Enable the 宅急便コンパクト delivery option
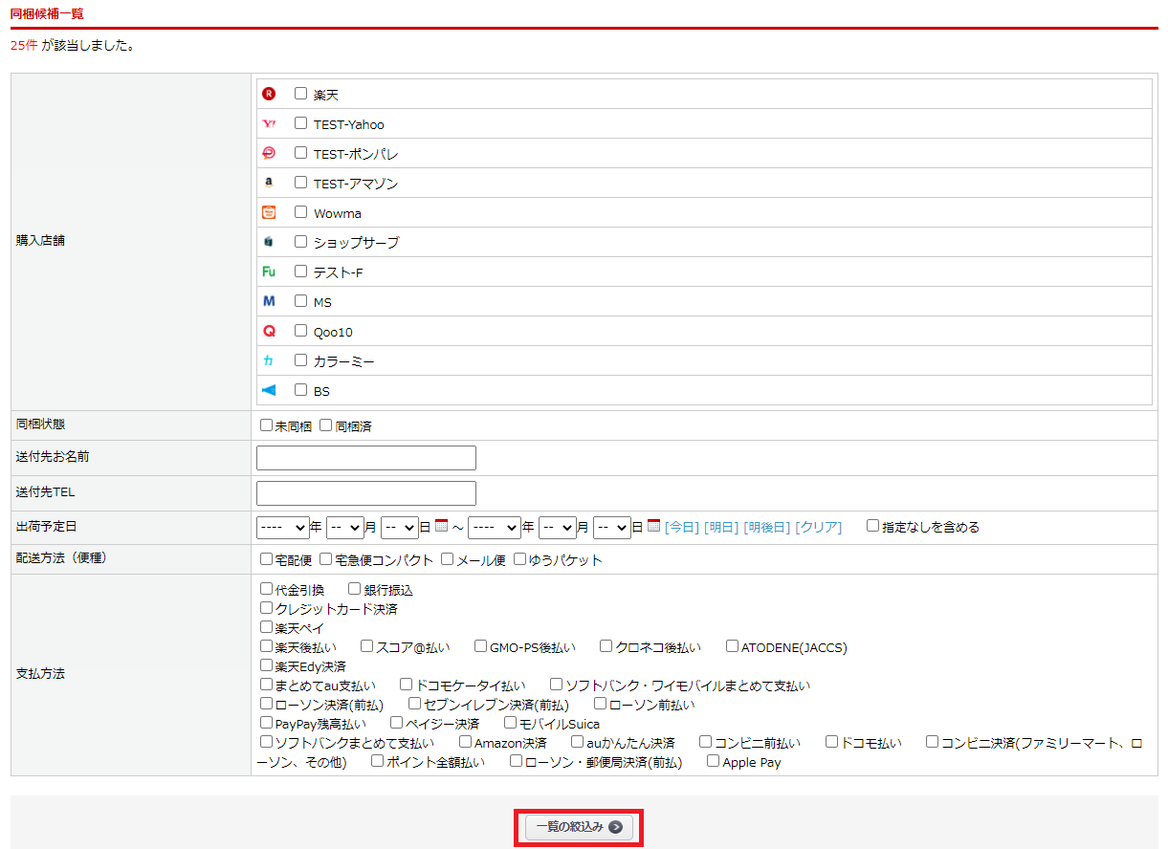Screen dimensions: 1168x849 326,558
